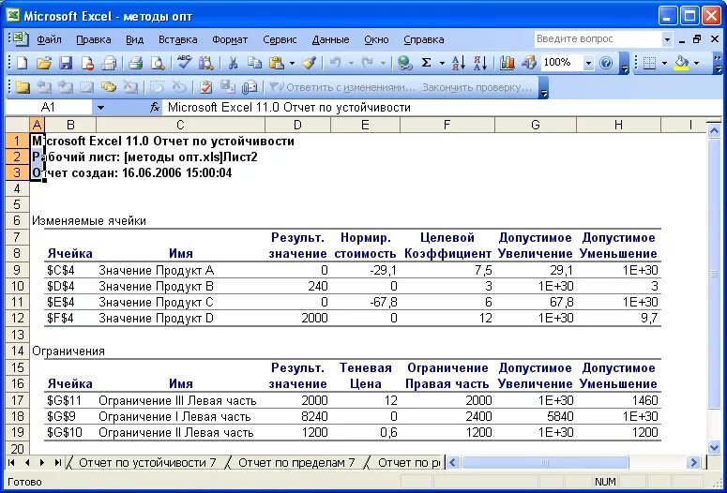Open the 100% zoom dropdown

pos(588,63)
